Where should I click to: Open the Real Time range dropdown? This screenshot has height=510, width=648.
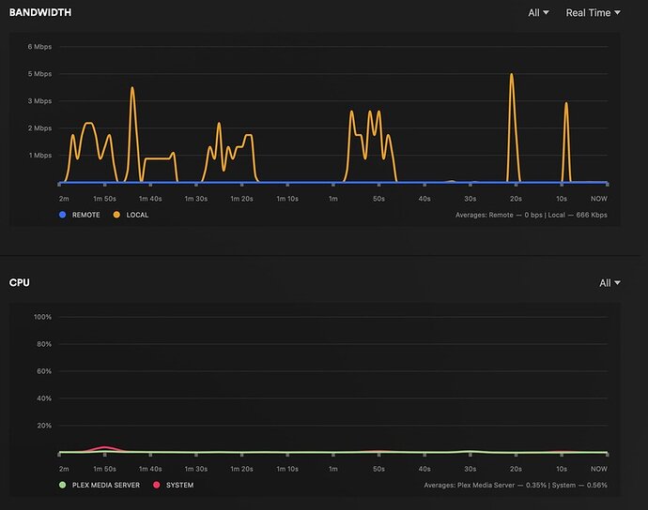593,13
